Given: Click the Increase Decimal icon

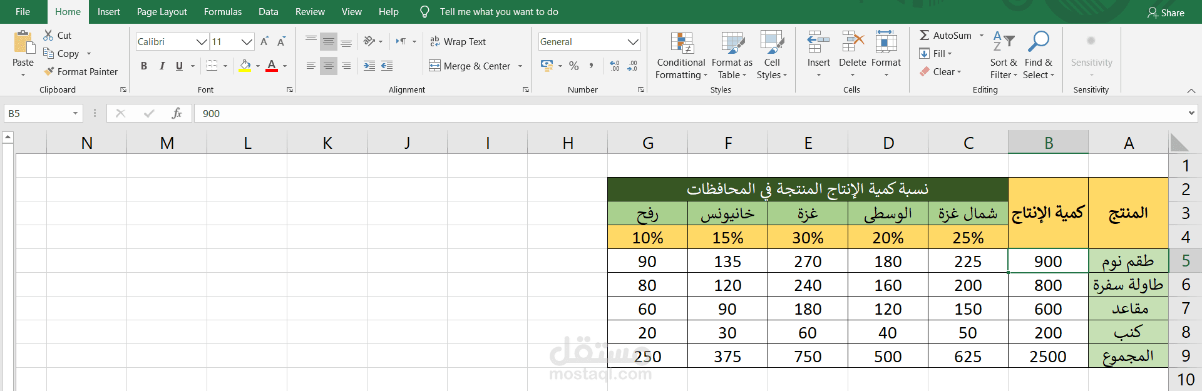Looking at the screenshot, I should (615, 66).
